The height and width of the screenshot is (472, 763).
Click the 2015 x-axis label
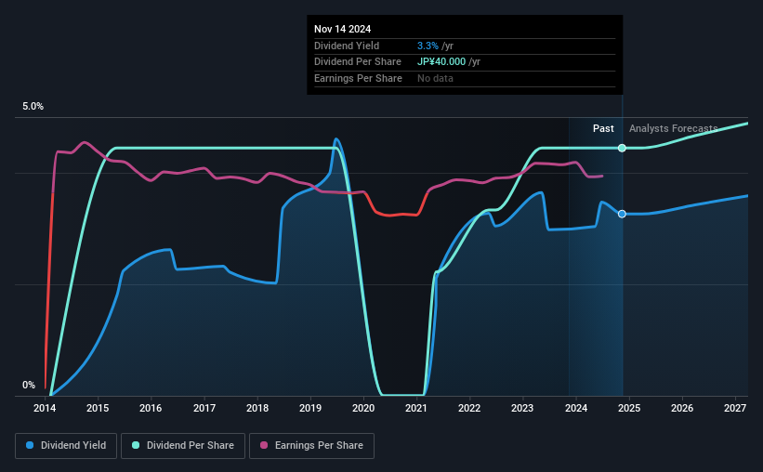pos(98,408)
